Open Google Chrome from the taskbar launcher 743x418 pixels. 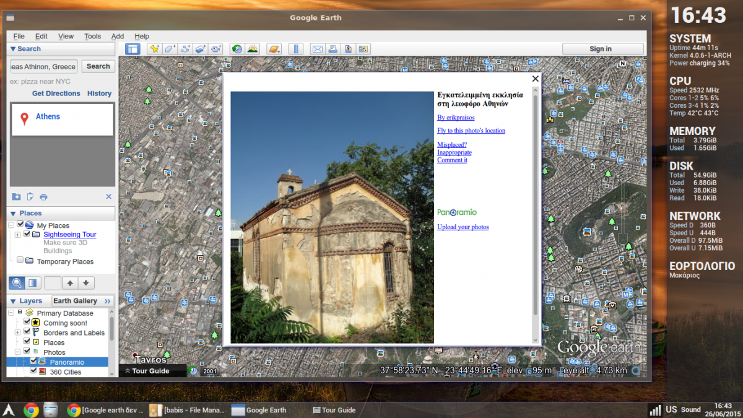click(x=31, y=409)
